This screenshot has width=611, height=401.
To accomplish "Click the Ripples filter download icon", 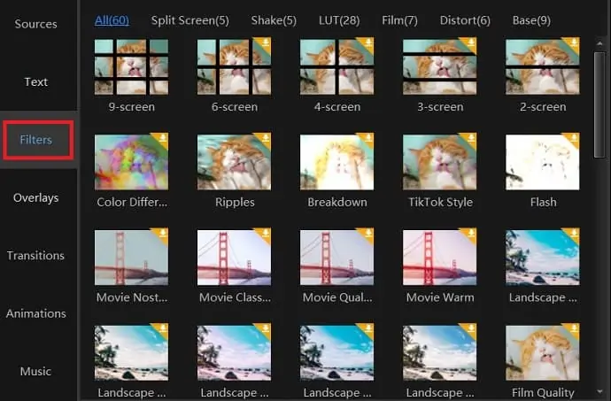I will [266, 138].
